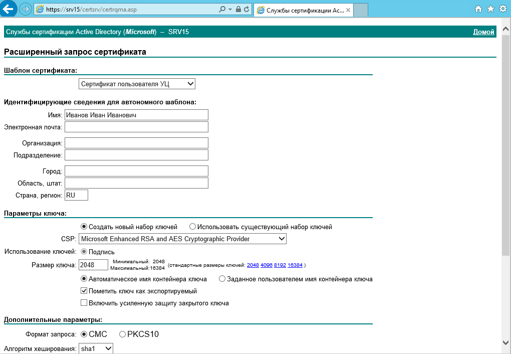This screenshot has height=354, width=511.
Task: Follow the 'Домой' link in the header
Action: click(x=483, y=32)
